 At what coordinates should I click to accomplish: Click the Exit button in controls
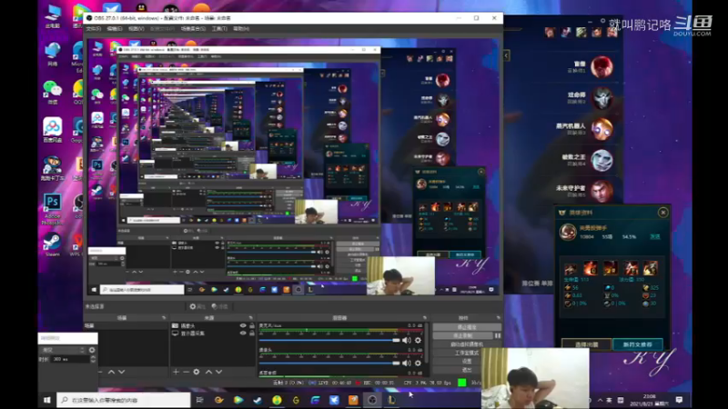467,370
